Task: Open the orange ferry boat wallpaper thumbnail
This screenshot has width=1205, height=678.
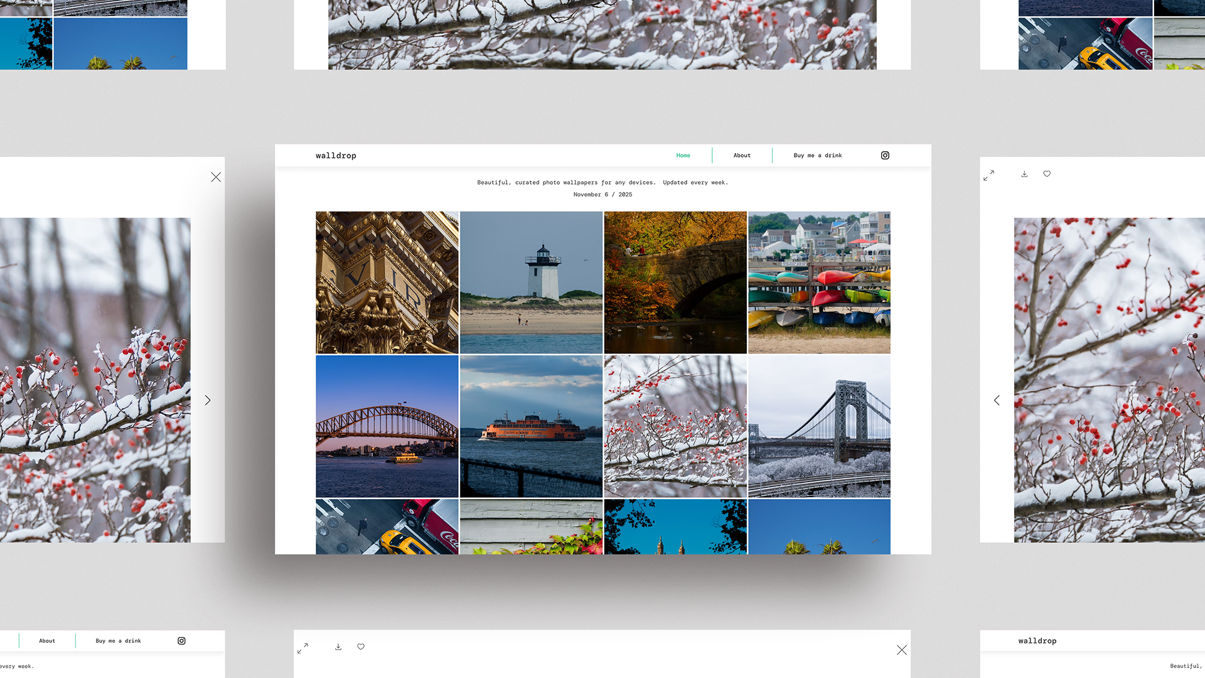Action: tap(531, 426)
